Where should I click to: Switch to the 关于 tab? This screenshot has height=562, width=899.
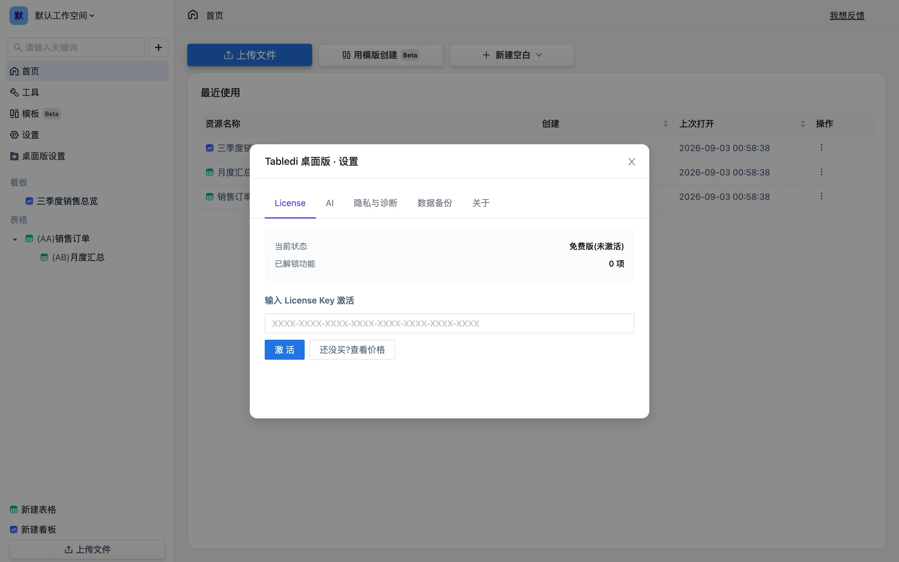481,203
